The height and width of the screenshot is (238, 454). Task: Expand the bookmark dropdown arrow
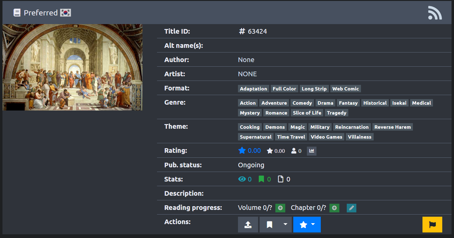tap(285, 224)
